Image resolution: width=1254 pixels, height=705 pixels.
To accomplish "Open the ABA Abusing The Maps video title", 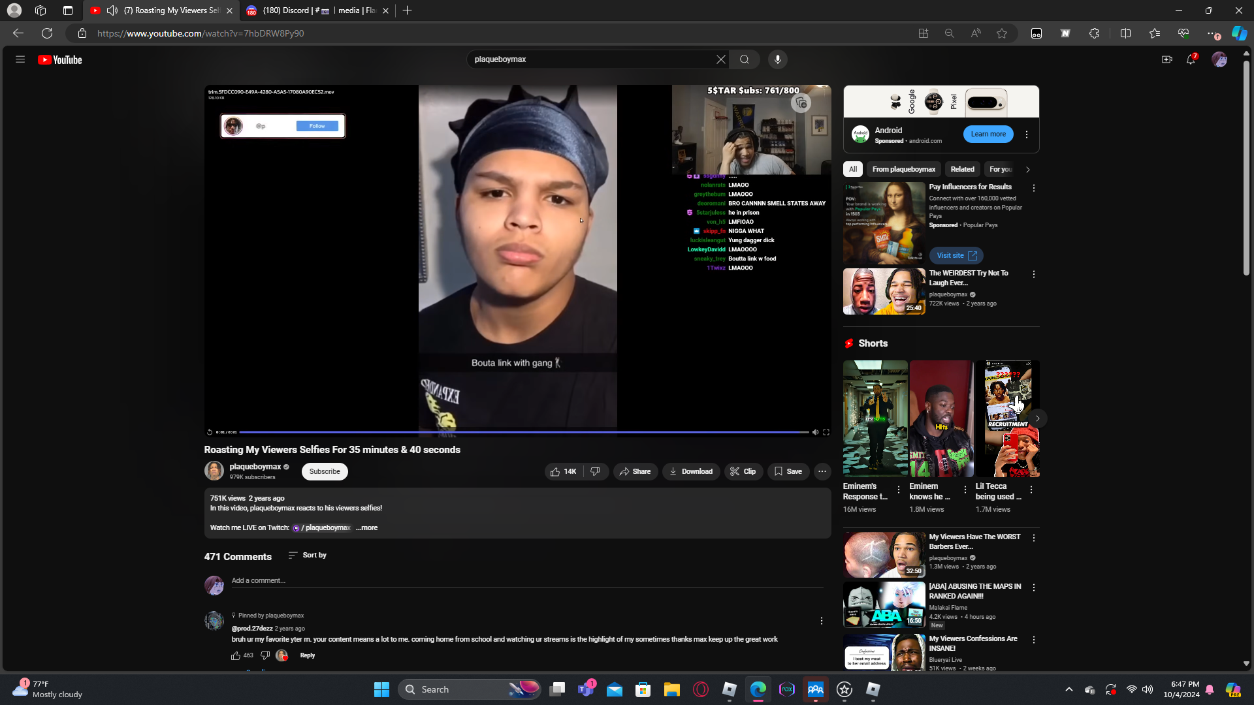I will [975, 591].
